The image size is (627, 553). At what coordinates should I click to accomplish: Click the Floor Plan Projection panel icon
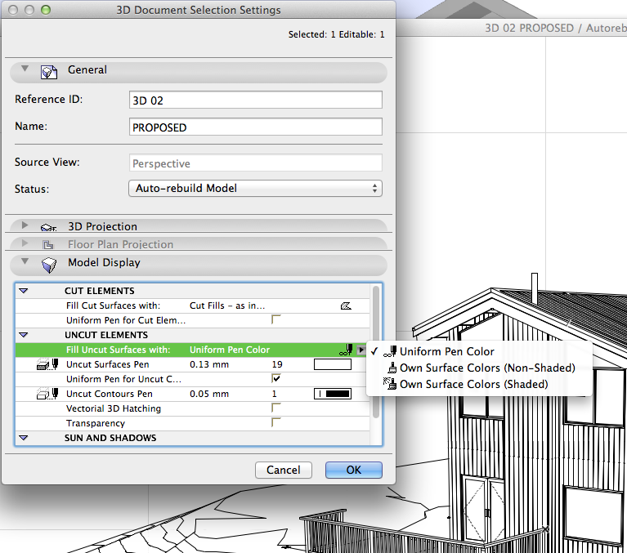(48, 244)
